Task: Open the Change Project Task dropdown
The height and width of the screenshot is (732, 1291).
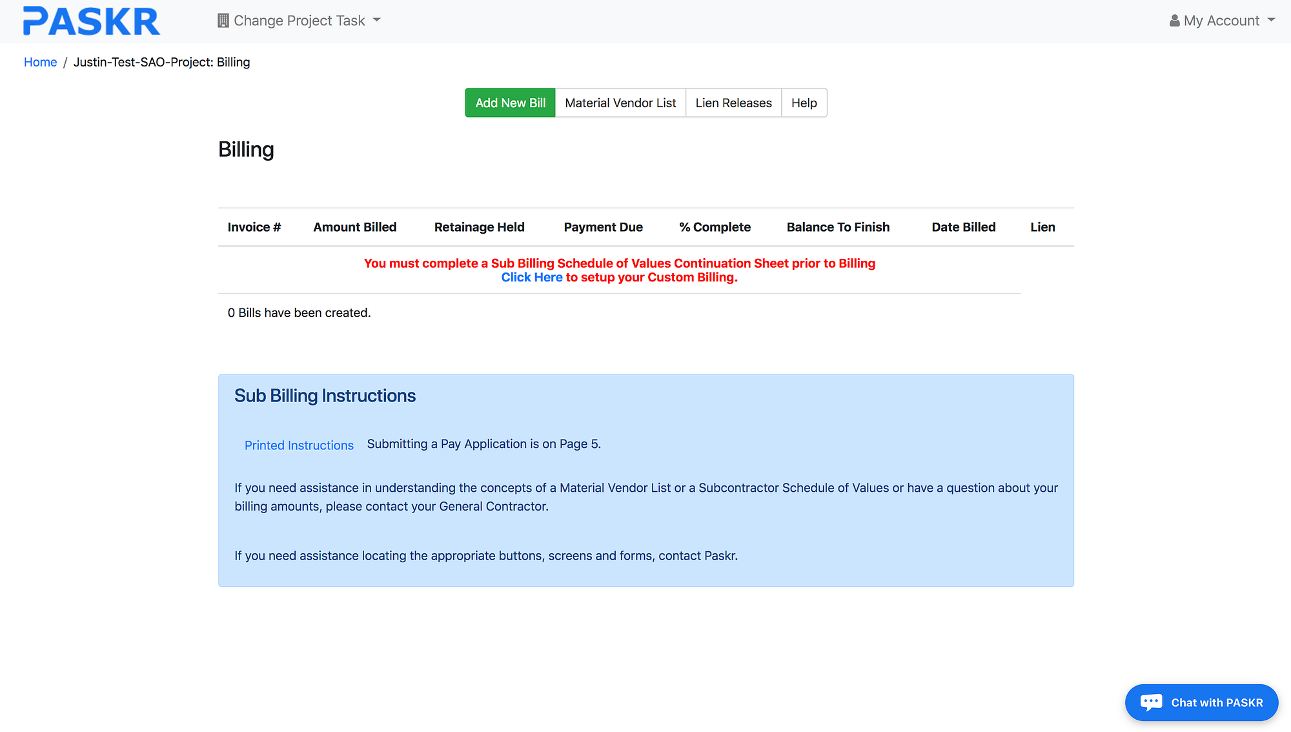Action: coord(300,21)
